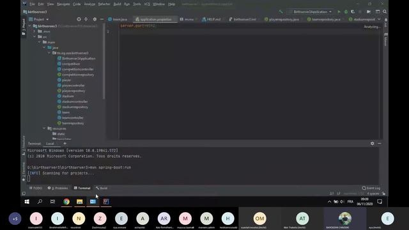
Task: Toggle the 1: Project side tool window button
Action: coord(24,27)
